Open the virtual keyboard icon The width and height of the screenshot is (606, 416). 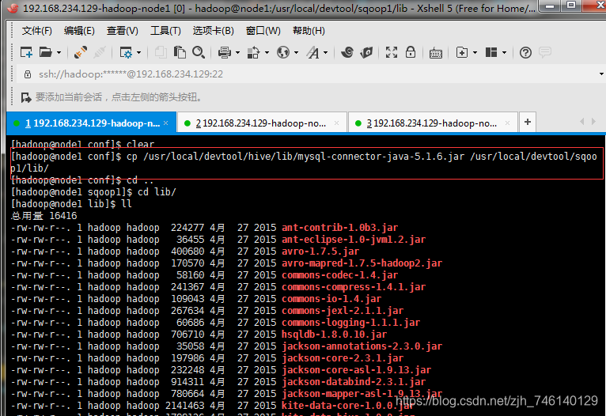pyautogui.click(x=436, y=52)
